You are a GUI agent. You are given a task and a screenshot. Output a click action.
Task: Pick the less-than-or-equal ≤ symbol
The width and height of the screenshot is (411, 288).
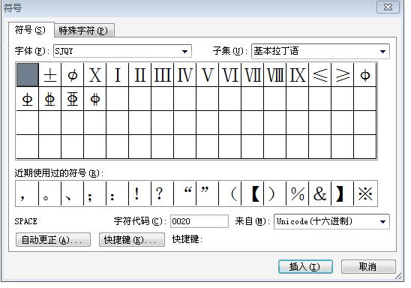coord(320,75)
